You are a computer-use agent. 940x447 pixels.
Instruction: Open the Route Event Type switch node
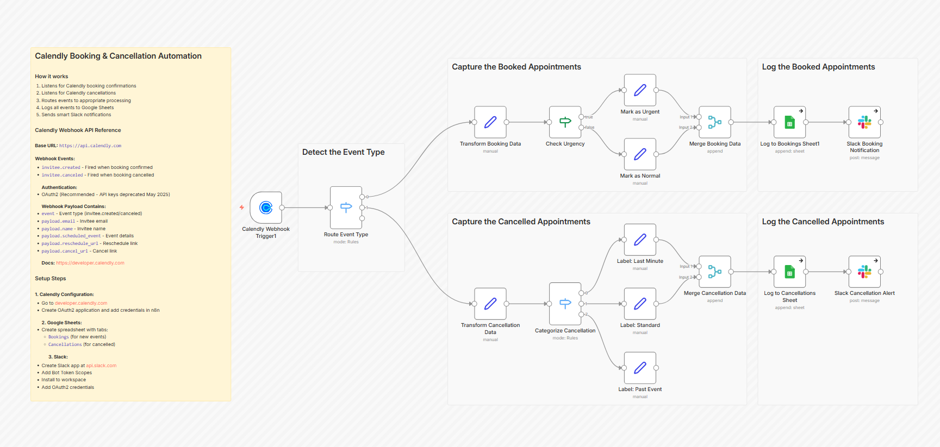(346, 207)
